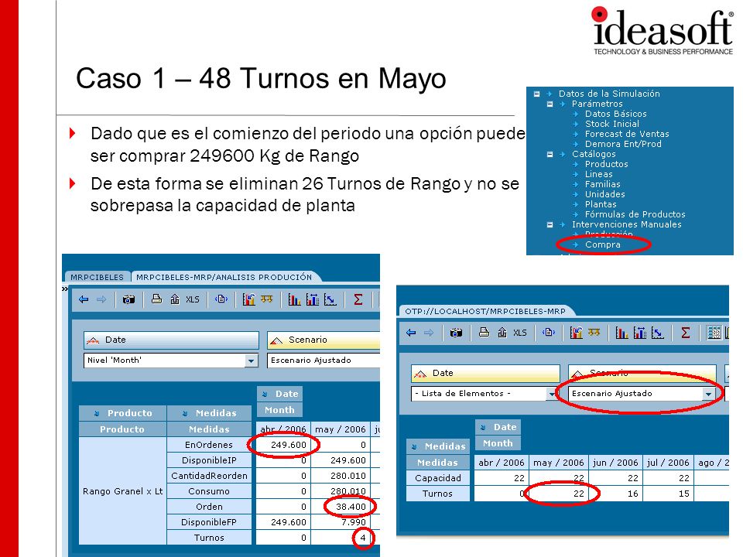The height and width of the screenshot is (557, 743).
Task: Click page navigation icon in Analisis Produción toolbar
Action: [221, 299]
